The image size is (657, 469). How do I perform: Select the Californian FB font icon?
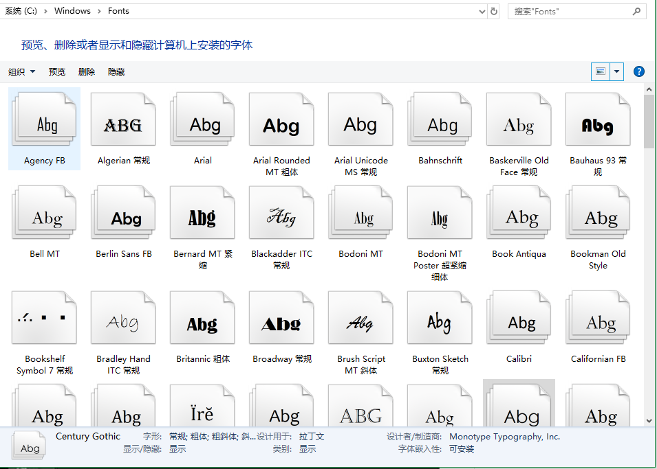point(598,317)
